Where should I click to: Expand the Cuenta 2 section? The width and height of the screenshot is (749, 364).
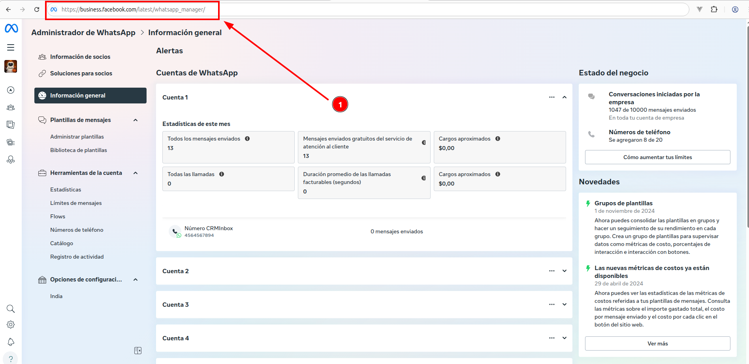click(565, 271)
